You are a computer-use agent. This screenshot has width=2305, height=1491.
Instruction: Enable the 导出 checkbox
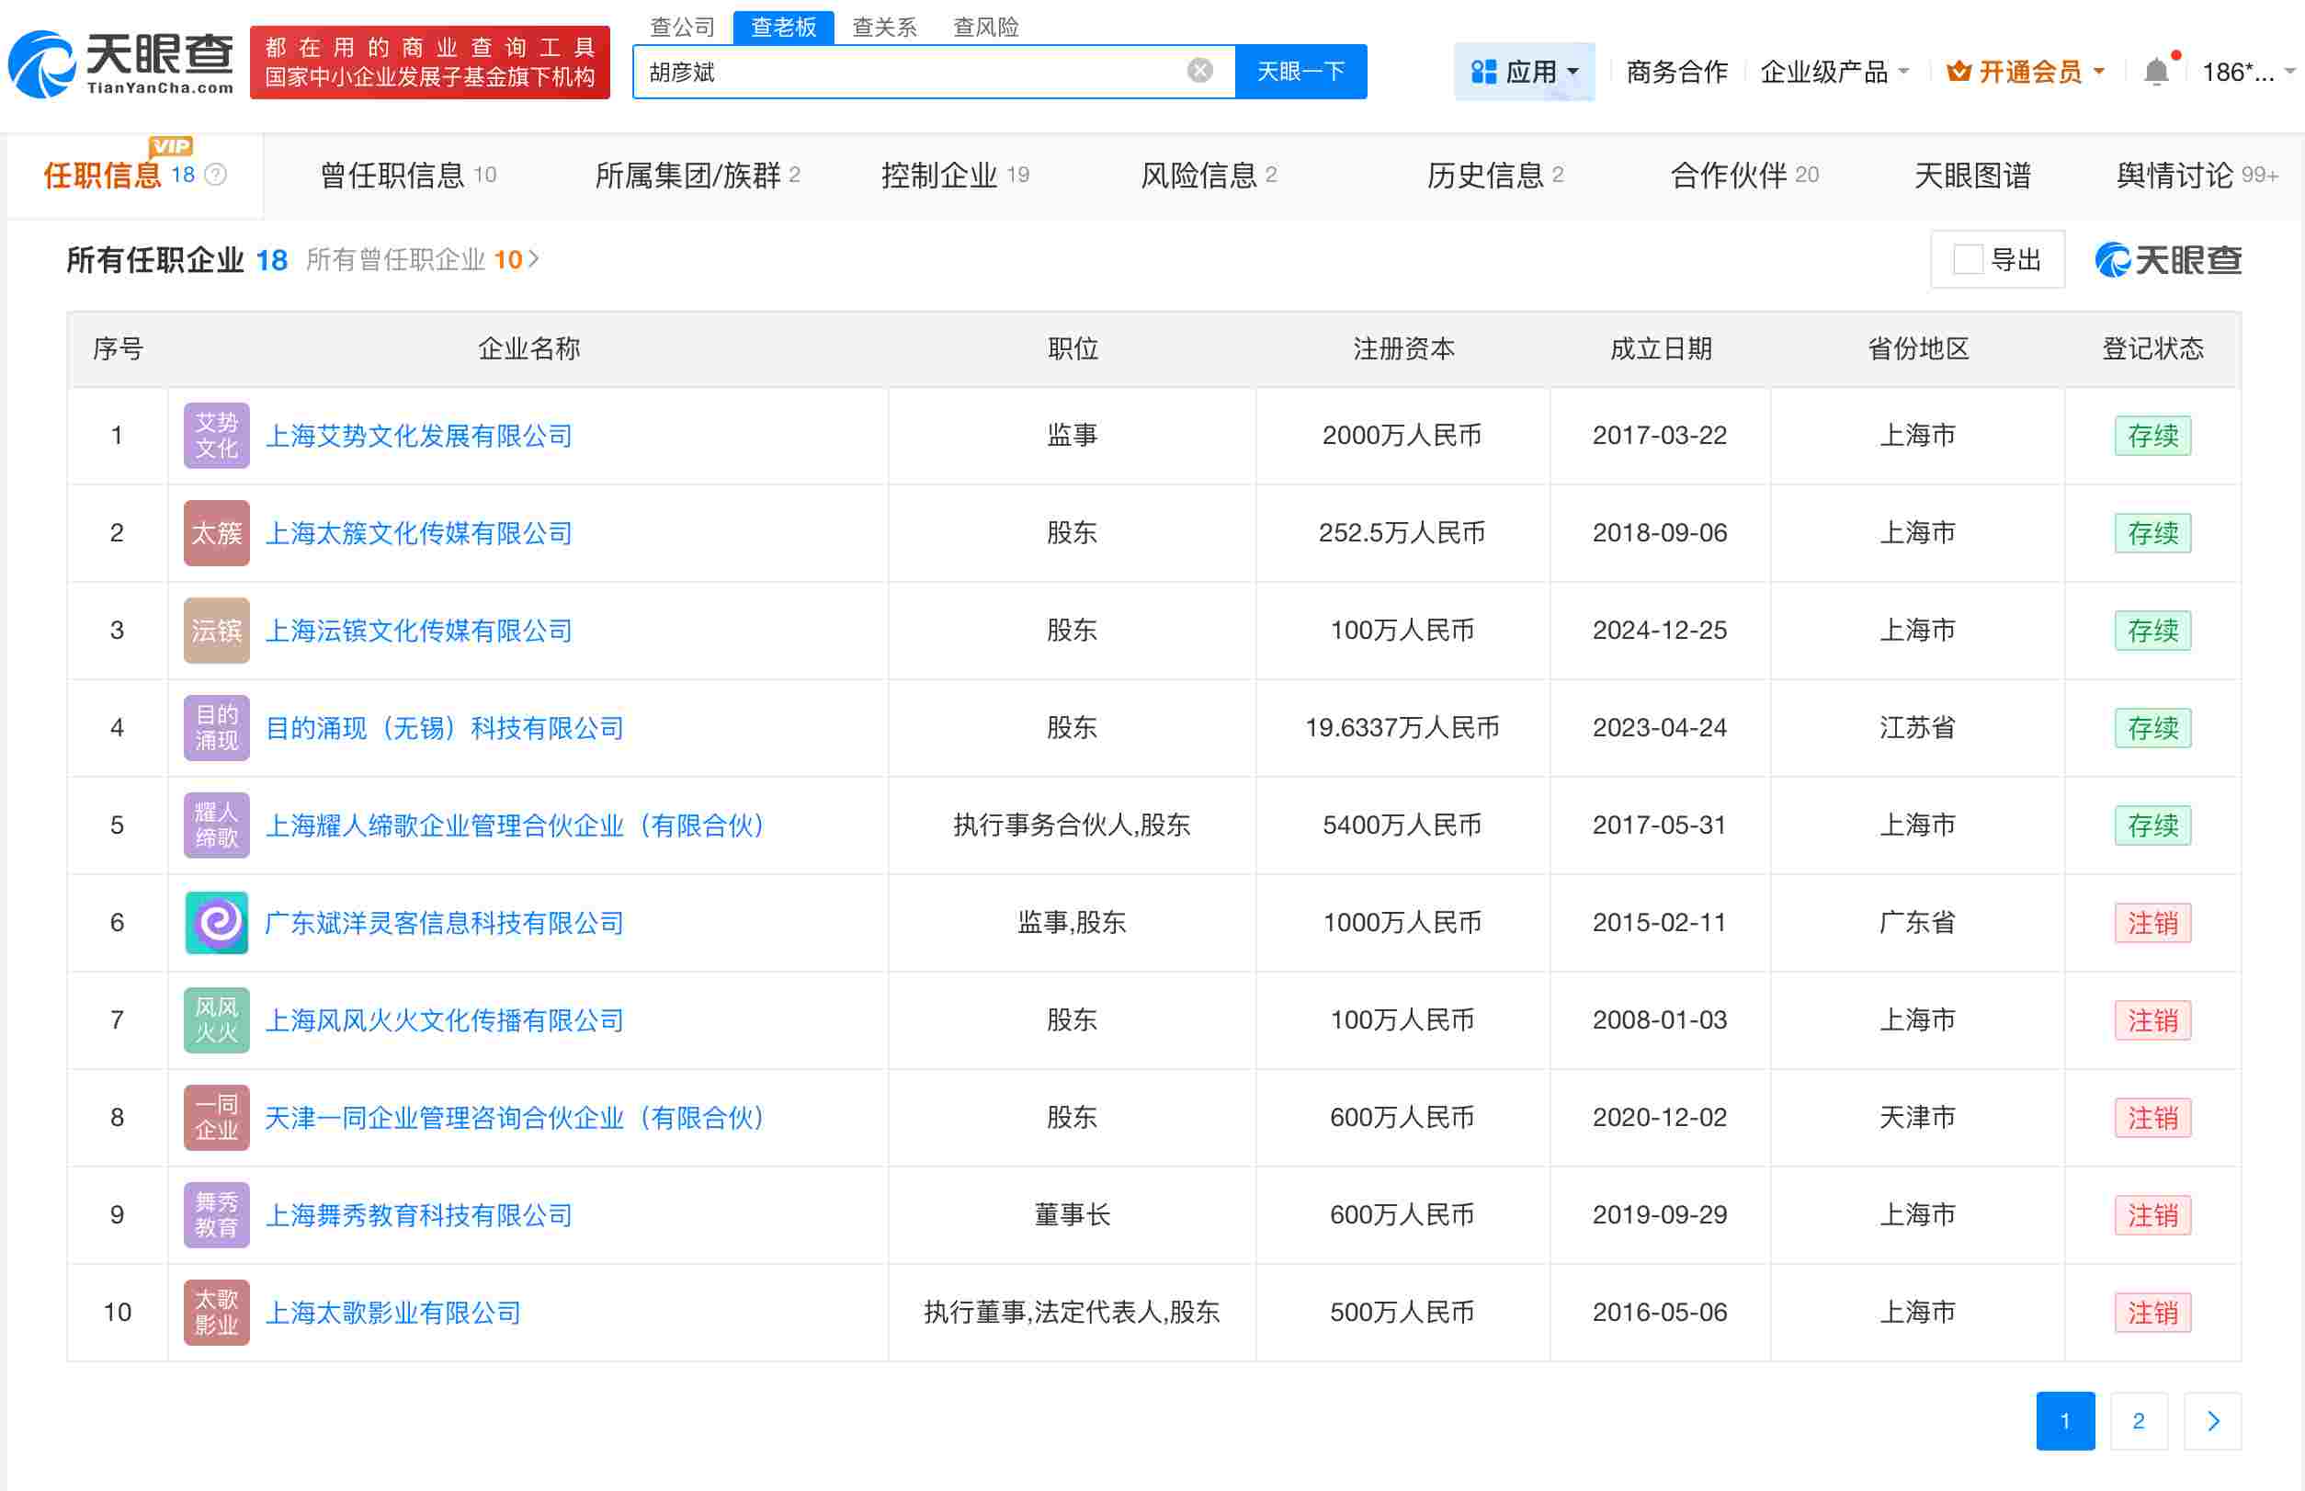[1966, 260]
